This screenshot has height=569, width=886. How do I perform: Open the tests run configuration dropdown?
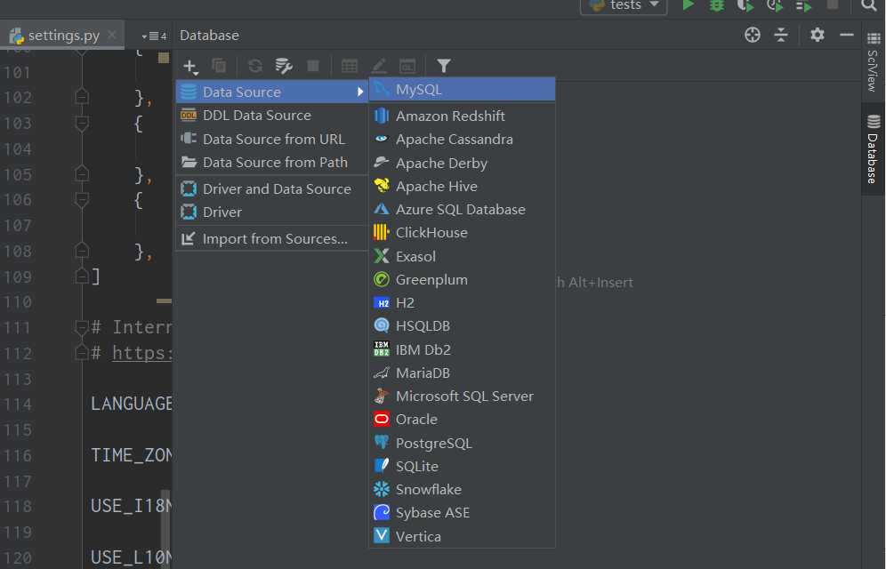pyautogui.click(x=624, y=5)
